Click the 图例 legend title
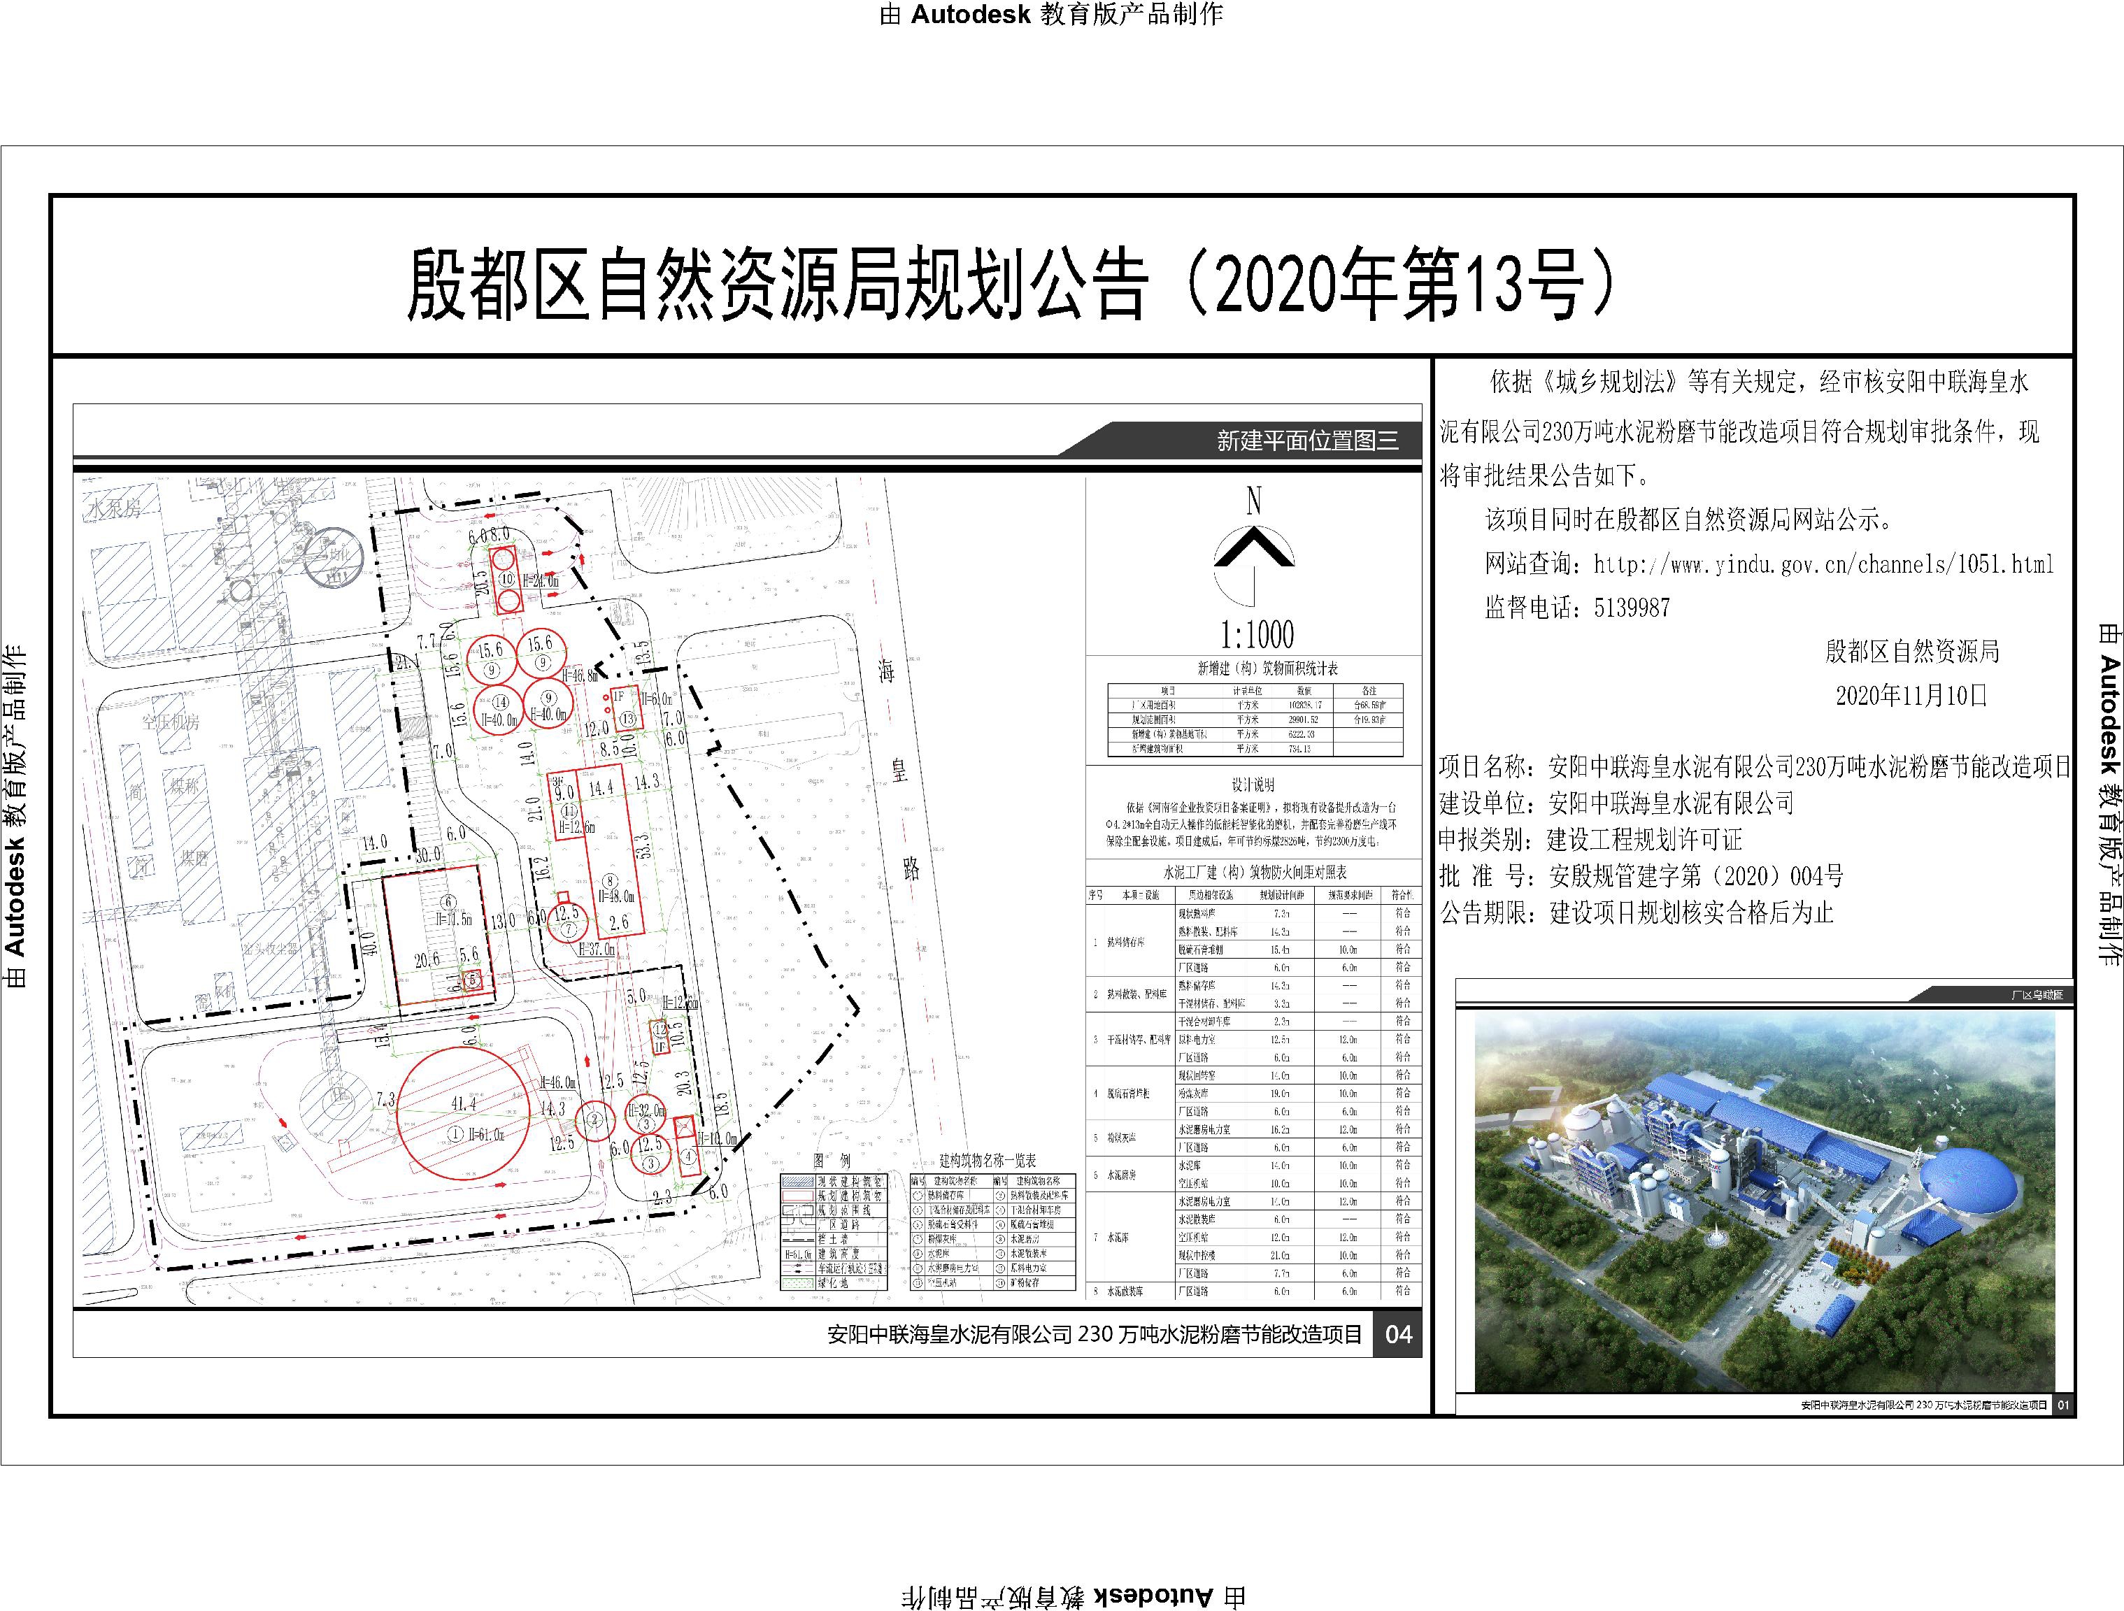 coord(832,1161)
